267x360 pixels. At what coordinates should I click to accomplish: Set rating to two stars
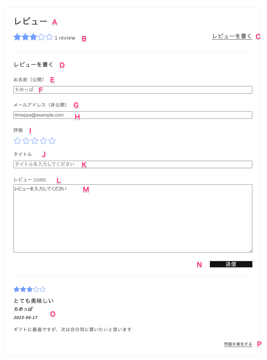pos(26,141)
